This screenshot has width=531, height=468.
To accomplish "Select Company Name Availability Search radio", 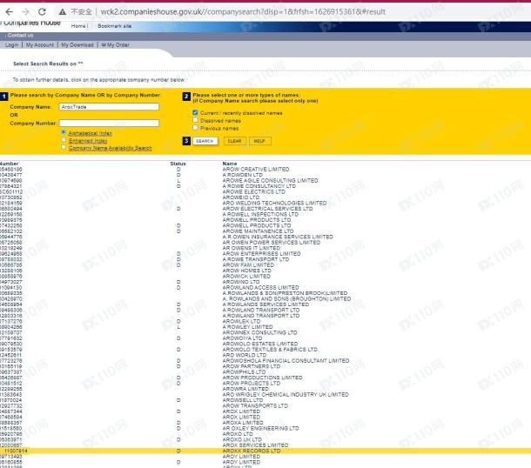I will point(64,147).
